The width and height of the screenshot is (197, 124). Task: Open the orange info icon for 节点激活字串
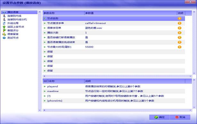click(x=179, y=23)
